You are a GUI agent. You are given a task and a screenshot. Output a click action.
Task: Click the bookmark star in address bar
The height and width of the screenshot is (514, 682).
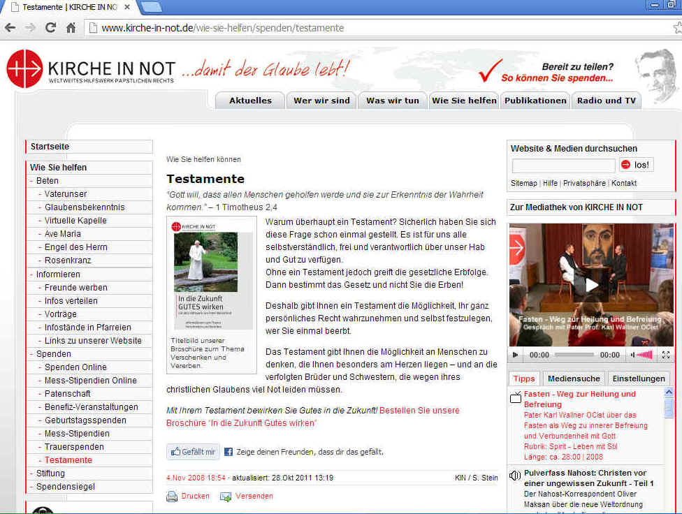pos(677,28)
